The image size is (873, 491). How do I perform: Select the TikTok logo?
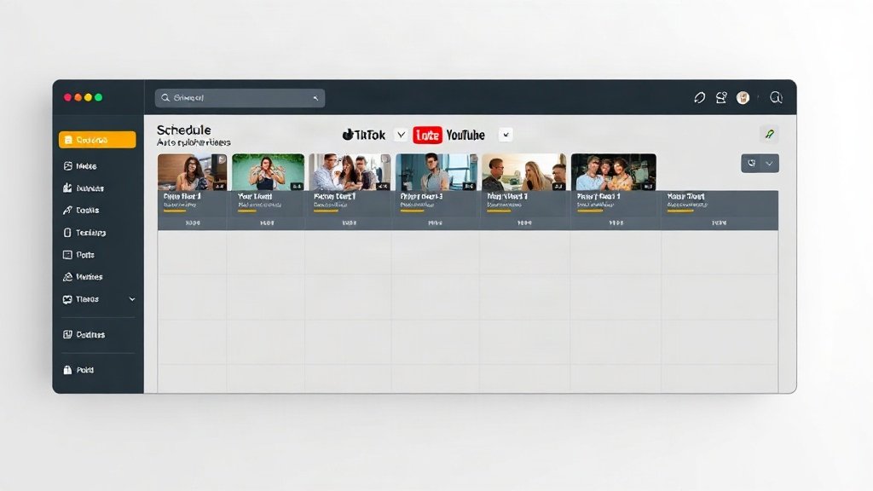363,135
